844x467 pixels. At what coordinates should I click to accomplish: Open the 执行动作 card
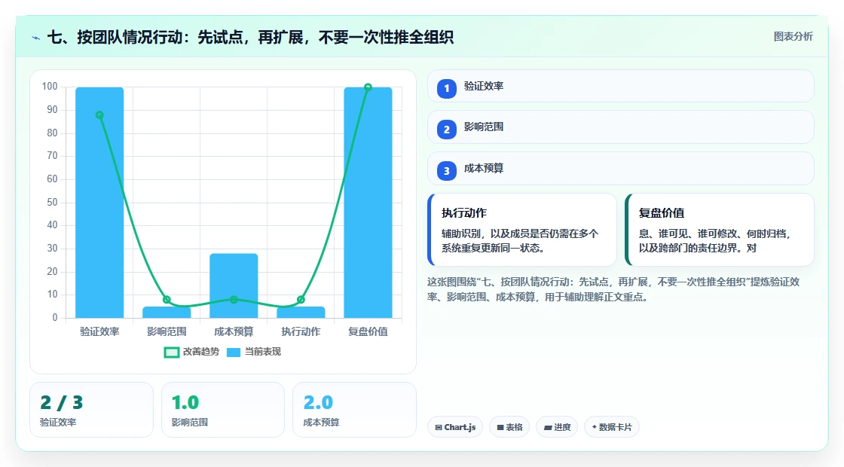pyautogui.click(x=522, y=230)
